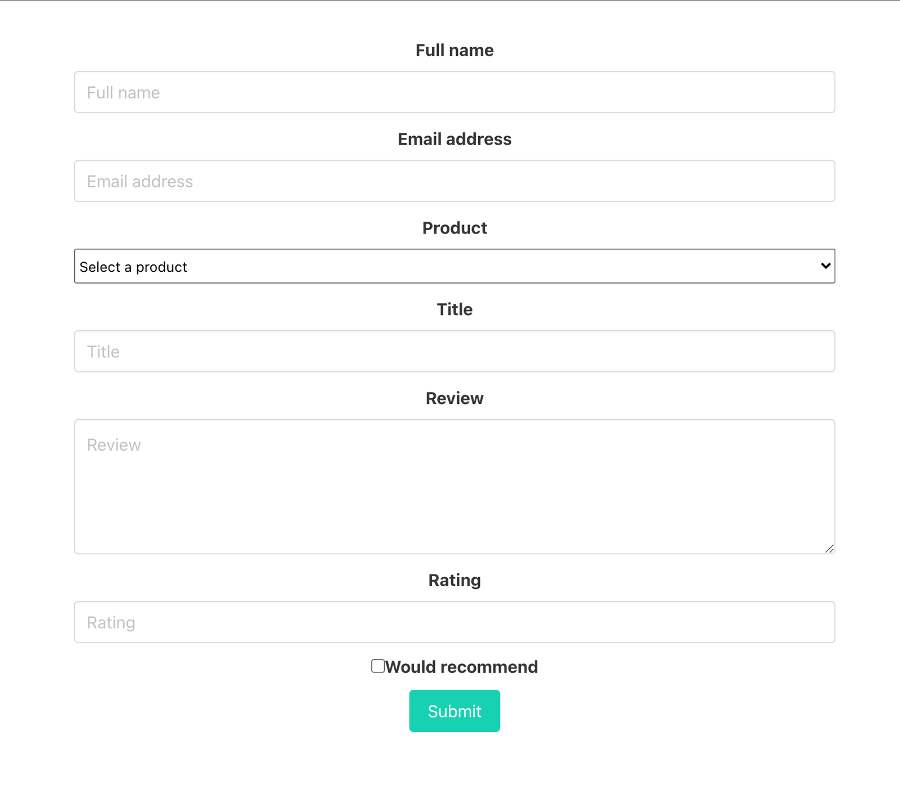Click the resize handle of Review textarea
900x786 pixels.
[829, 549]
